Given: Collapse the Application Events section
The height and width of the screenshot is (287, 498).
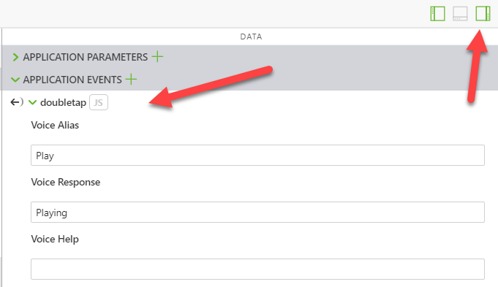Looking at the screenshot, I should coord(15,80).
